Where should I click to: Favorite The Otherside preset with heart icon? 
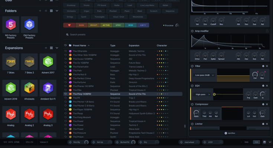click(66, 51)
